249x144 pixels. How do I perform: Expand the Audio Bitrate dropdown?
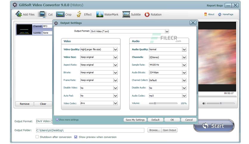click(x=184, y=73)
